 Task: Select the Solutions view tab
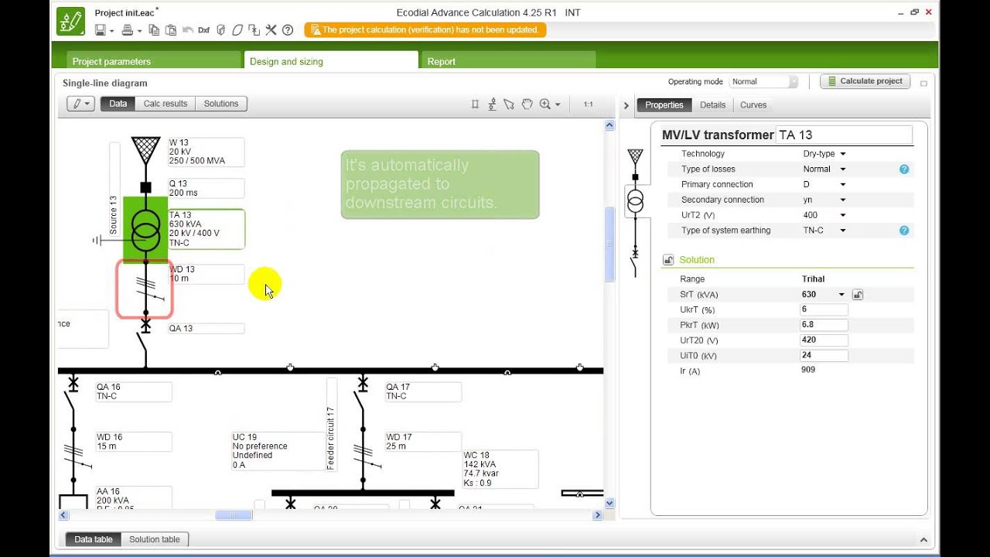pos(221,104)
